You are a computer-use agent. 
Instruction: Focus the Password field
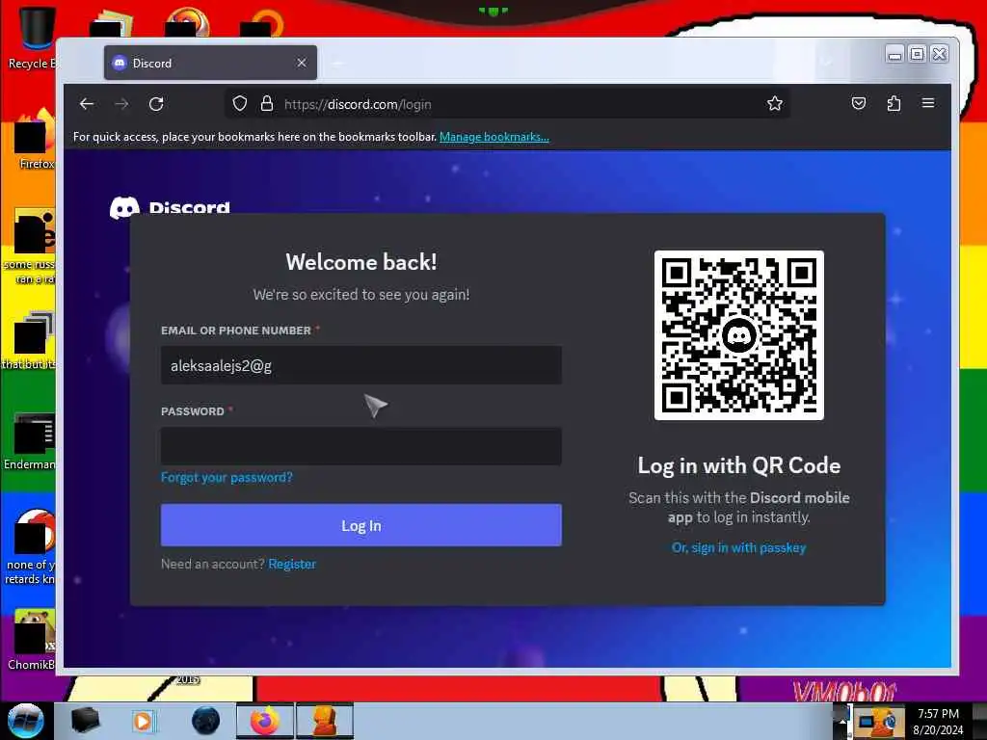point(361,446)
